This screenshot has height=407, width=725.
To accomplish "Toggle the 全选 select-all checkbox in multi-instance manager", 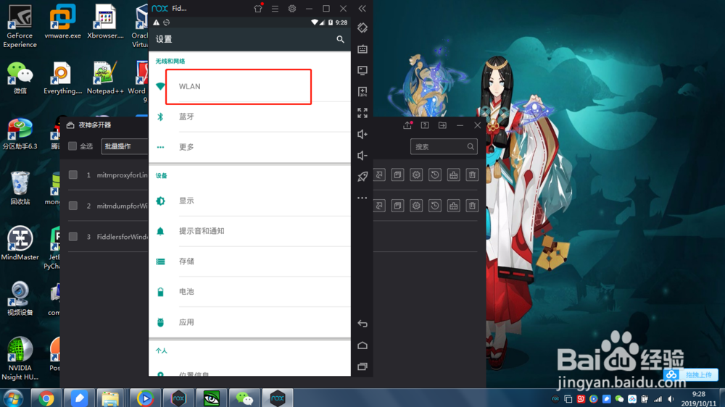I will pos(72,146).
